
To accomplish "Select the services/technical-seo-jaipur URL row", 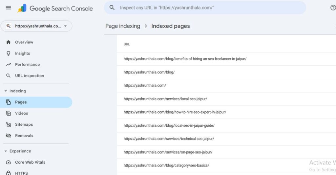I will tap(226, 139).
